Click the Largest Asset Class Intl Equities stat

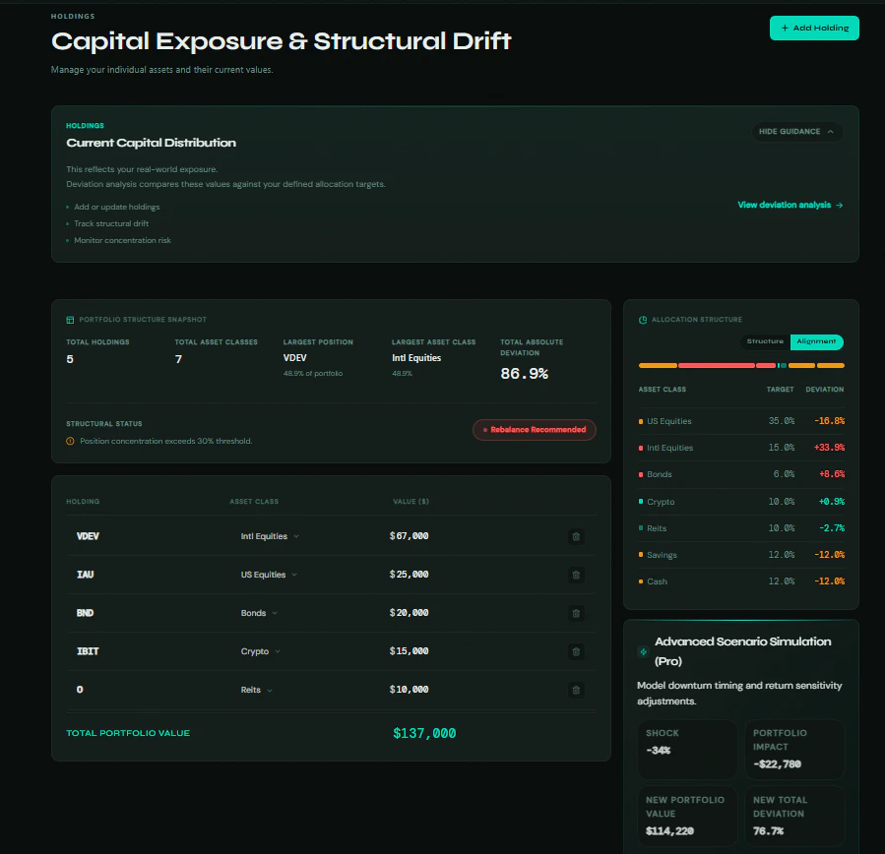coord(433,357)
